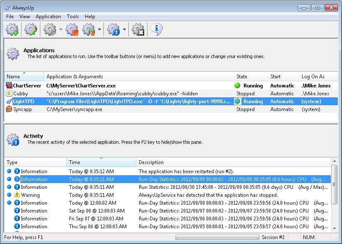Open the Application menu
The width and height of the screenshot is (342, 244).
pos(48,17)
